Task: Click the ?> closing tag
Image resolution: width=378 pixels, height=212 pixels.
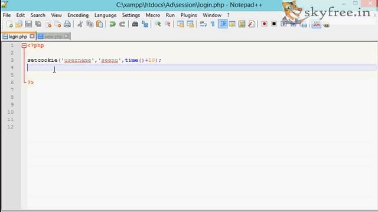Action: pyautogui.click(x=31, y=82)
